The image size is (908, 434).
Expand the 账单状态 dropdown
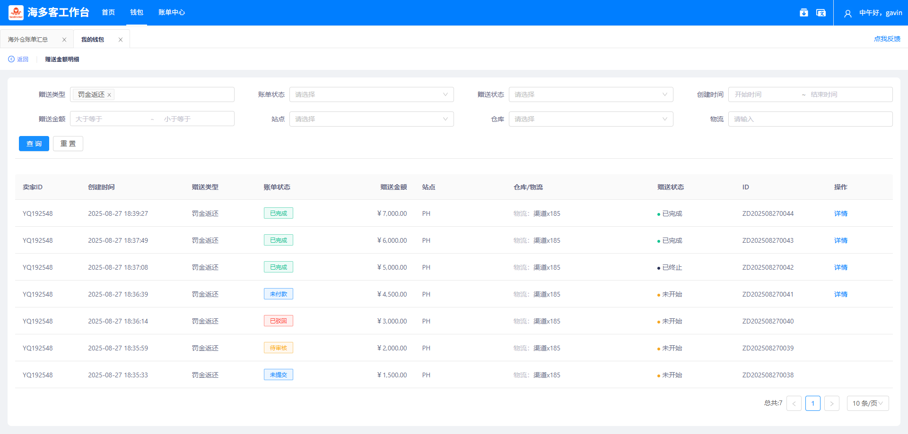372,94
